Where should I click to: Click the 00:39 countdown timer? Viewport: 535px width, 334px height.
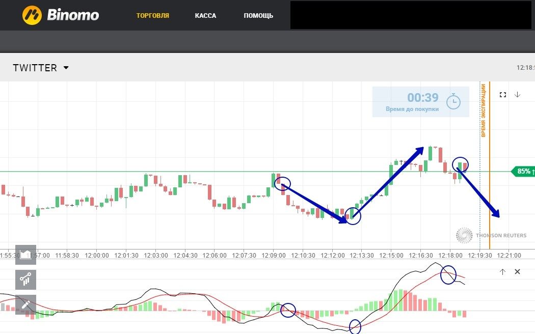click(423, 98)
